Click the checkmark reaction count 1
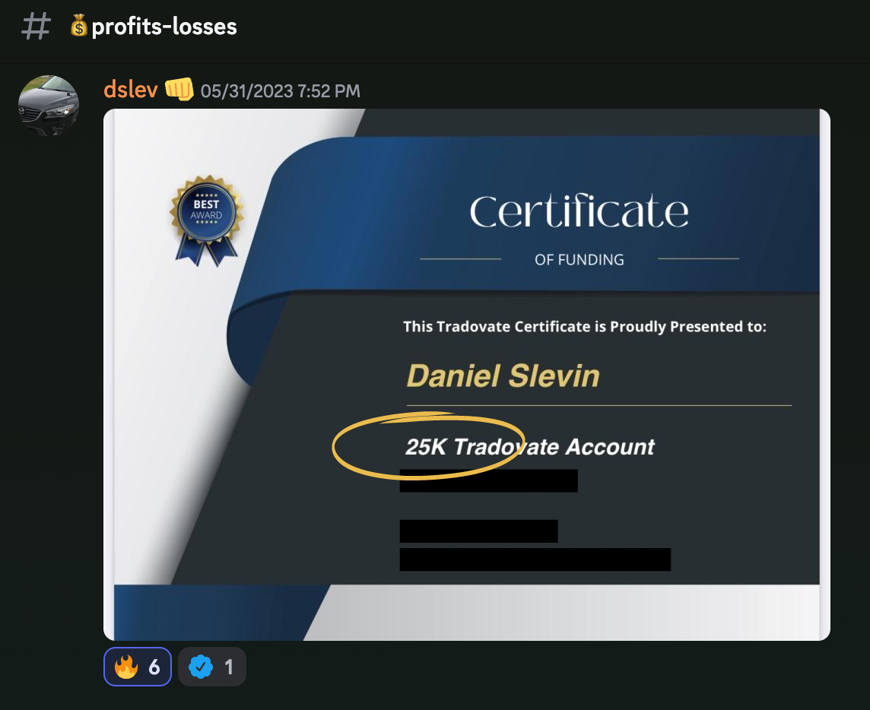This screenshot has width=870, height=710. (x=229, y=667)
